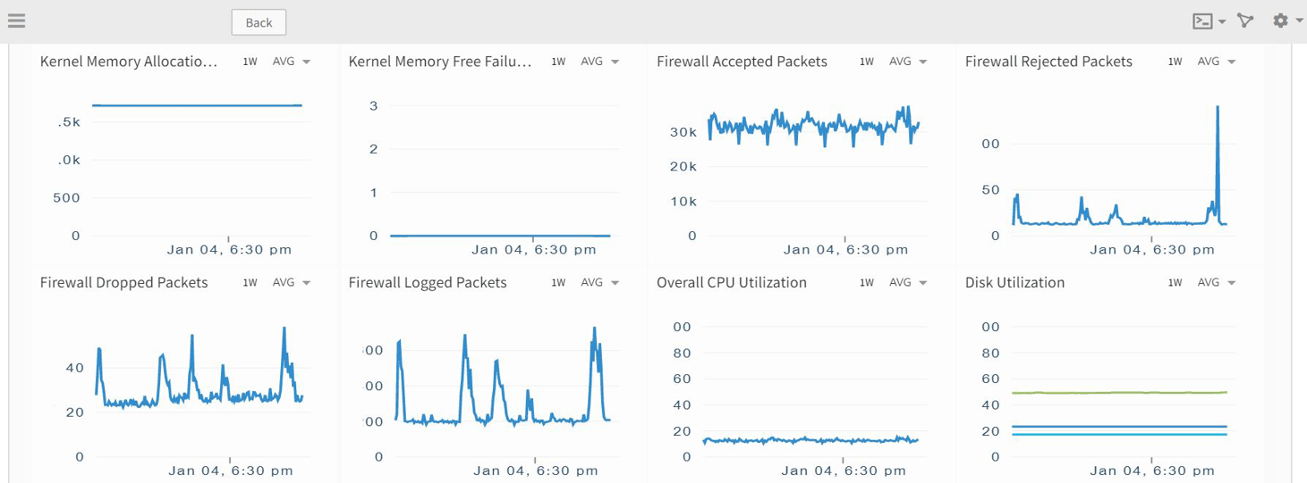The image size is (1307, 483).
Task: Expand AVG dropdown for Firewall Dropped Packets
Action: click(x=292, y=283)
